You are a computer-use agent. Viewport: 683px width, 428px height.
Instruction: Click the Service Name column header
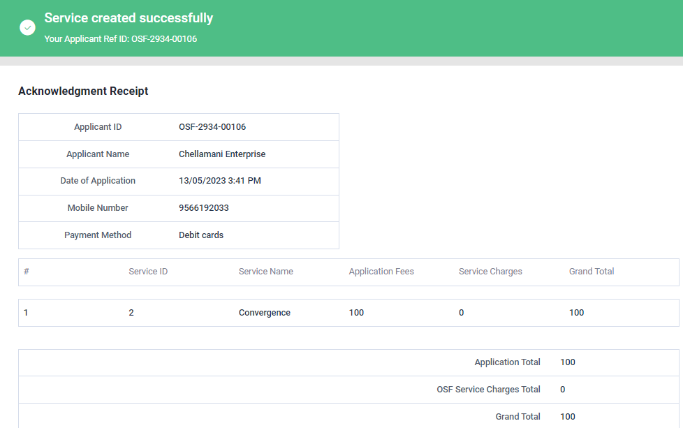266,272
